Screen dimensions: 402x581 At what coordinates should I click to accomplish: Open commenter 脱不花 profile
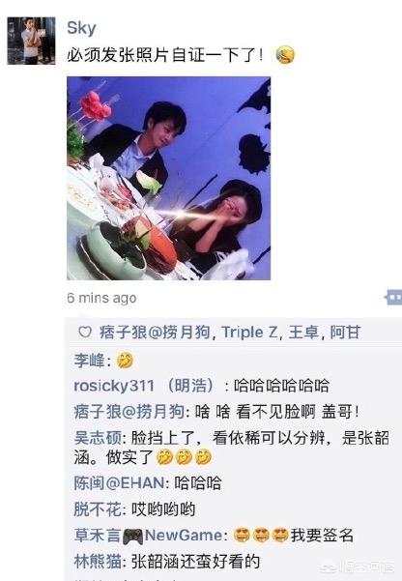click(x=97, y=509)
